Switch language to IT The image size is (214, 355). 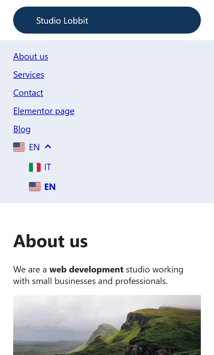tap(48, 167)
